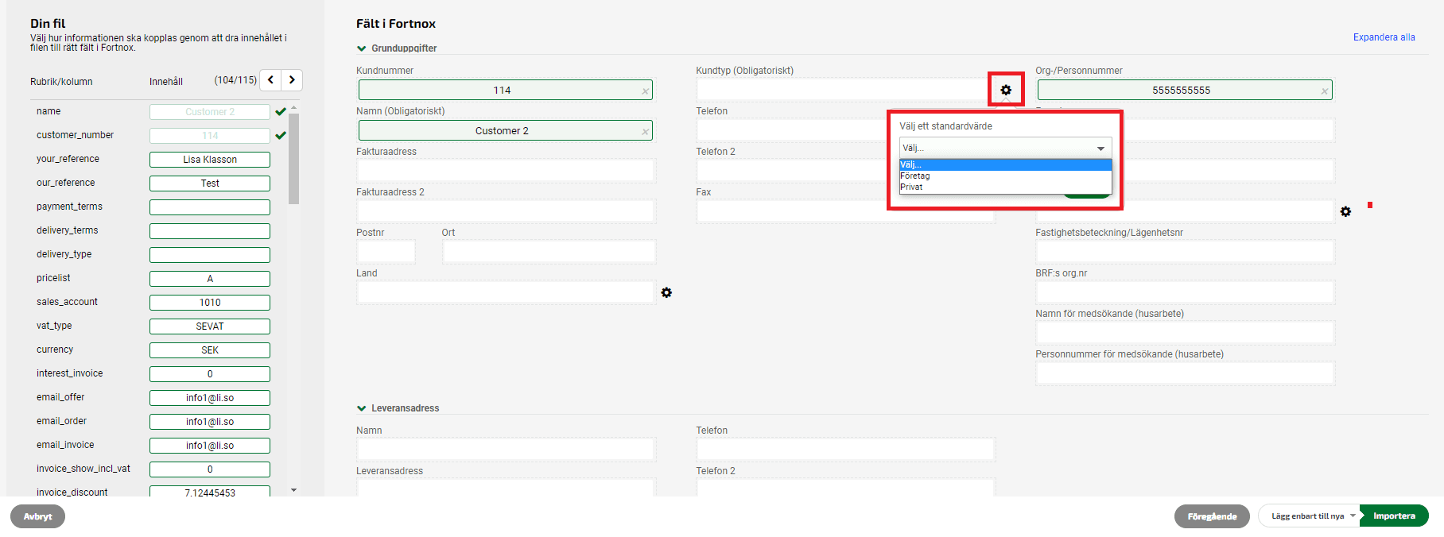1444x537 pixels.
Task: Collapse the Leveransadress section
Action: [362, 408]
